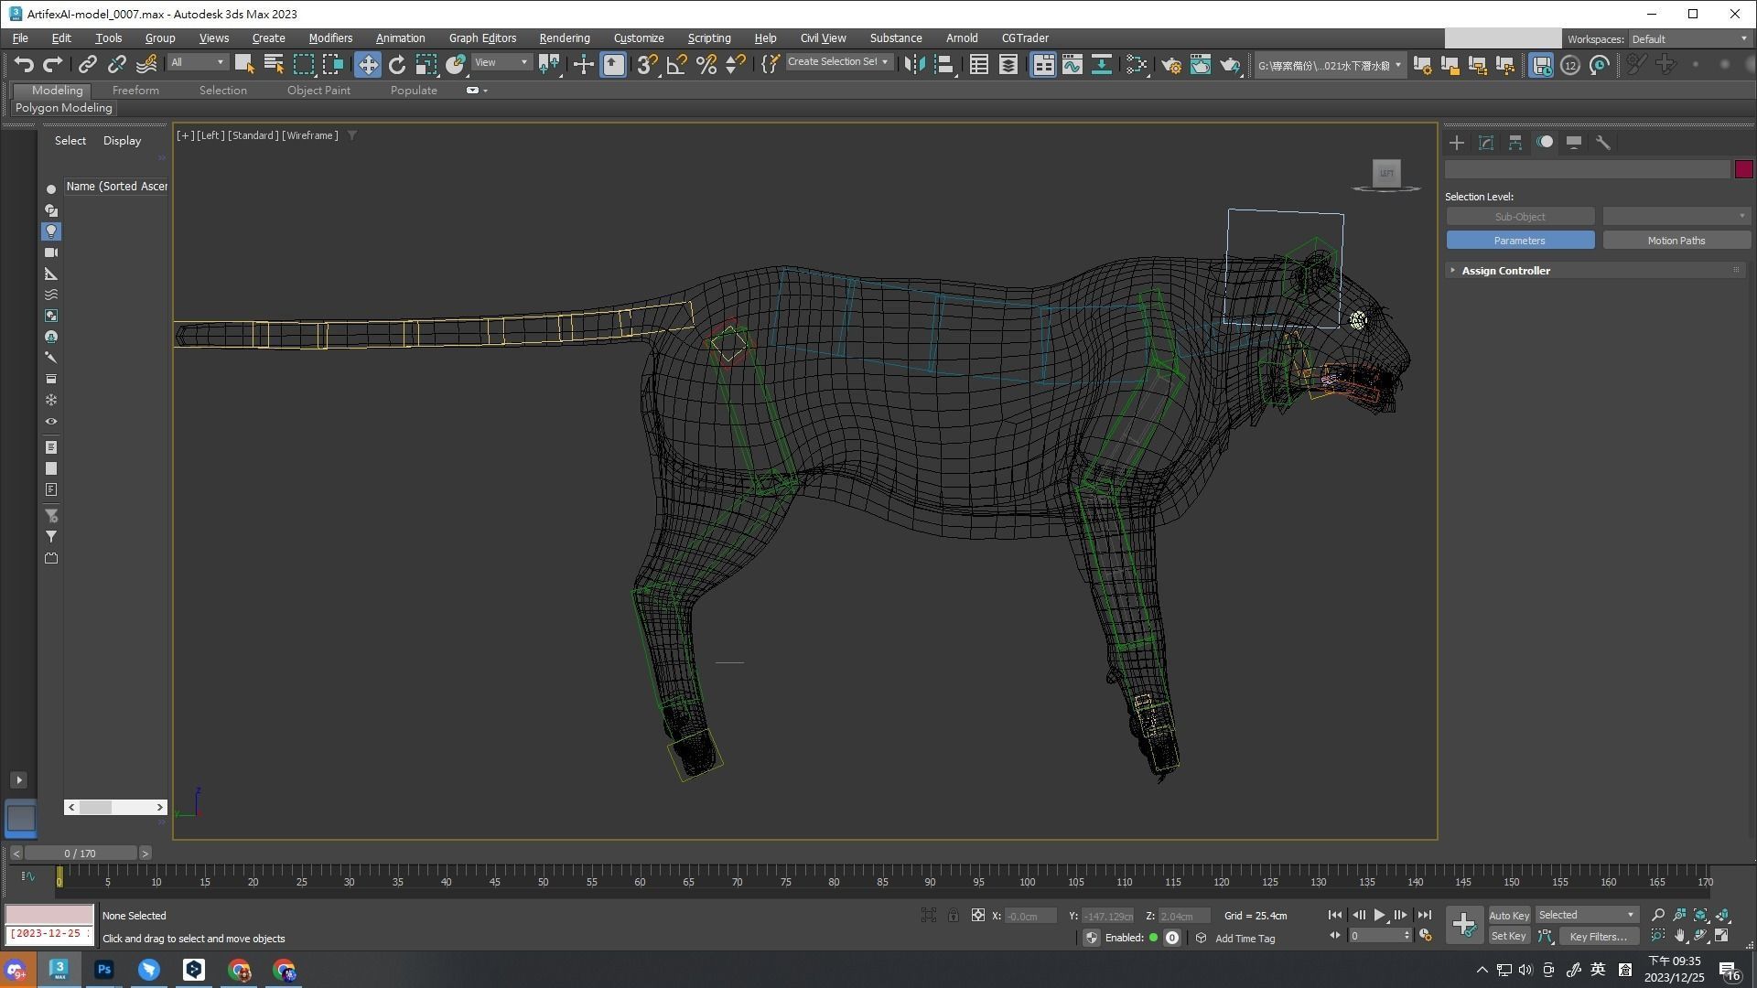Activate the Select and Move tool
The height and width of the screenshot is (988, 1757).
click(368, 64)
